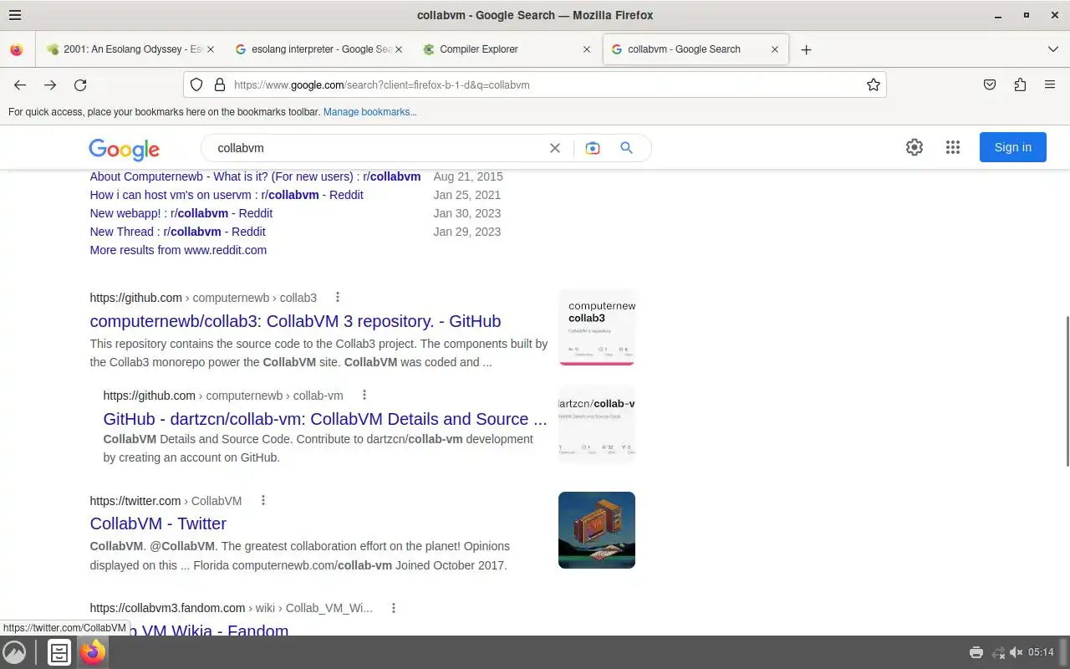This screenshot has width=1070, height=669.
Task: Open the CollabVM - Twitter result title
Action: click(158, 523)
